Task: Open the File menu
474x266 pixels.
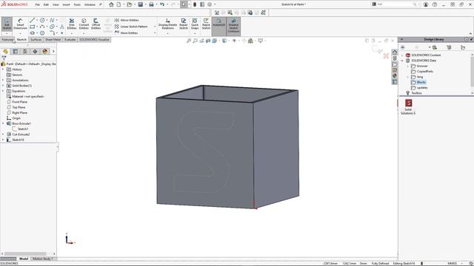Action: (38, 4)
